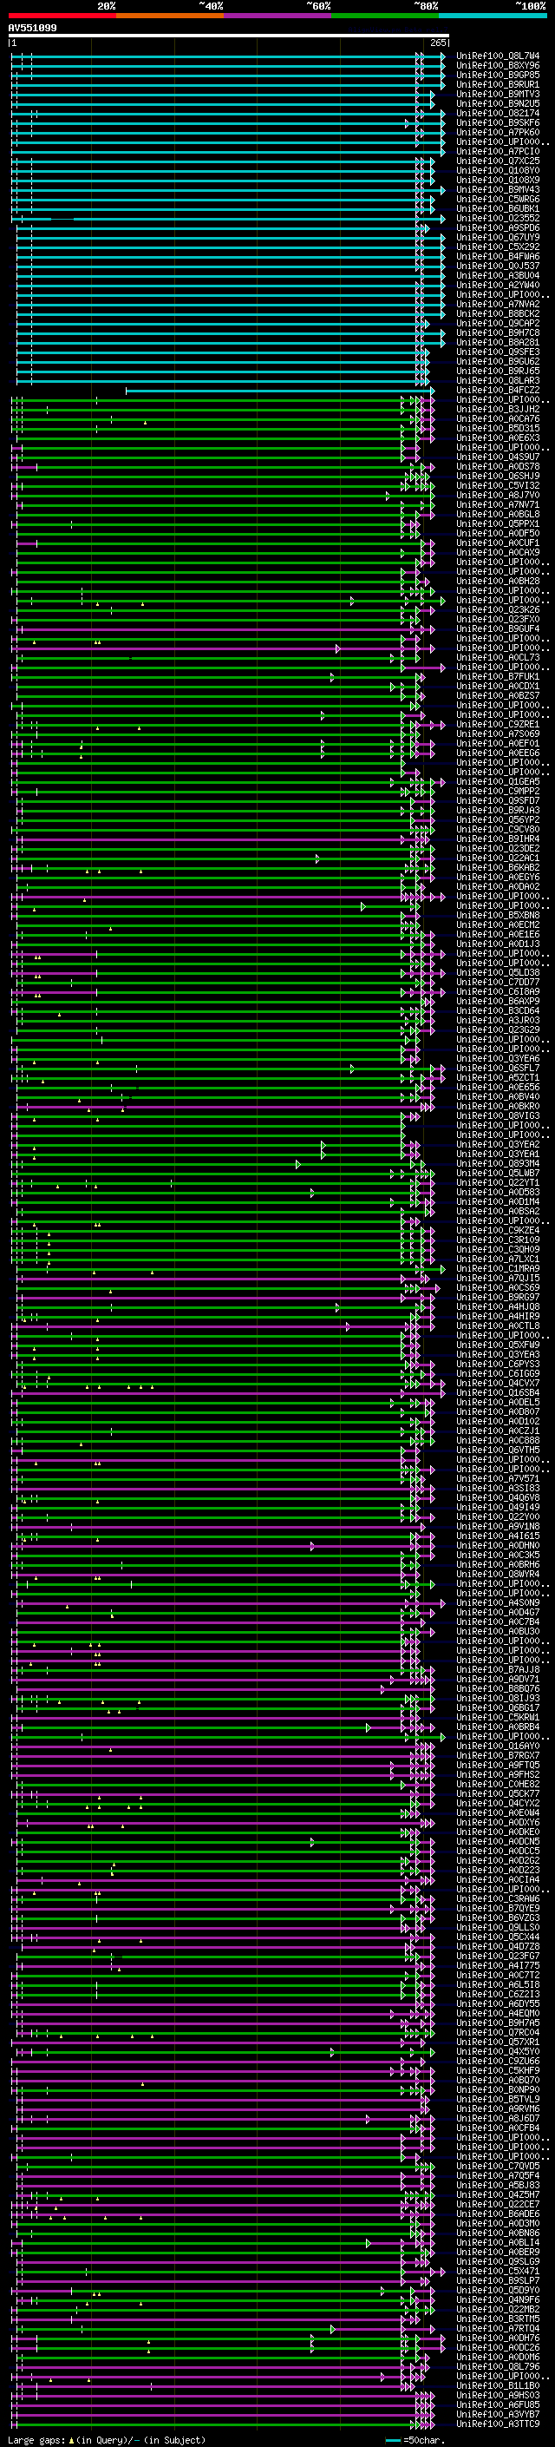Select the UniRef100_O23552 label
Screen dimensions: 555x2447
tap(498, 218)
